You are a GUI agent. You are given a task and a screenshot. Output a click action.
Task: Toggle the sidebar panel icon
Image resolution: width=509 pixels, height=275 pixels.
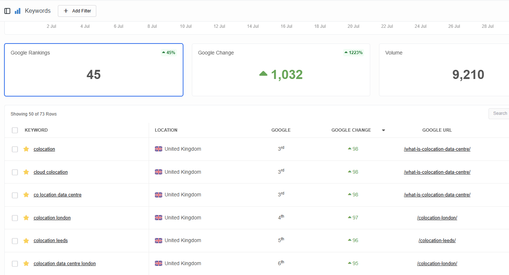tap(7, 11)
